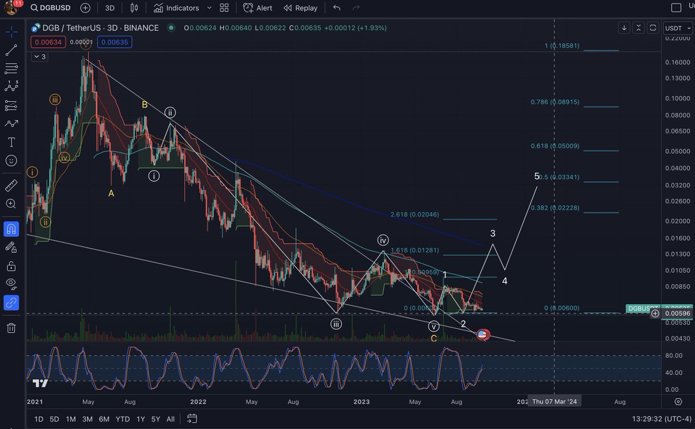
Task: Open the layout setup square icon
Action: [675, 8]
